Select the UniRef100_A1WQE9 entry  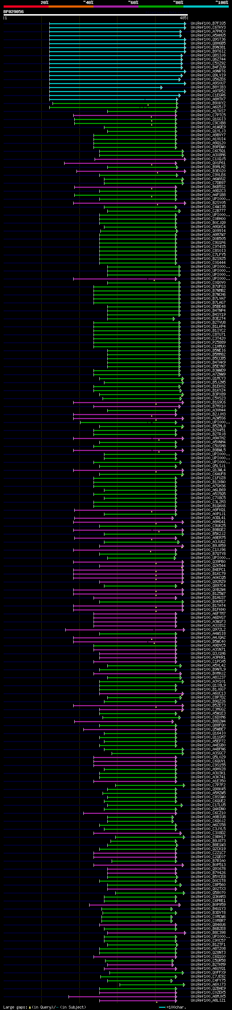tap(208, 127)
